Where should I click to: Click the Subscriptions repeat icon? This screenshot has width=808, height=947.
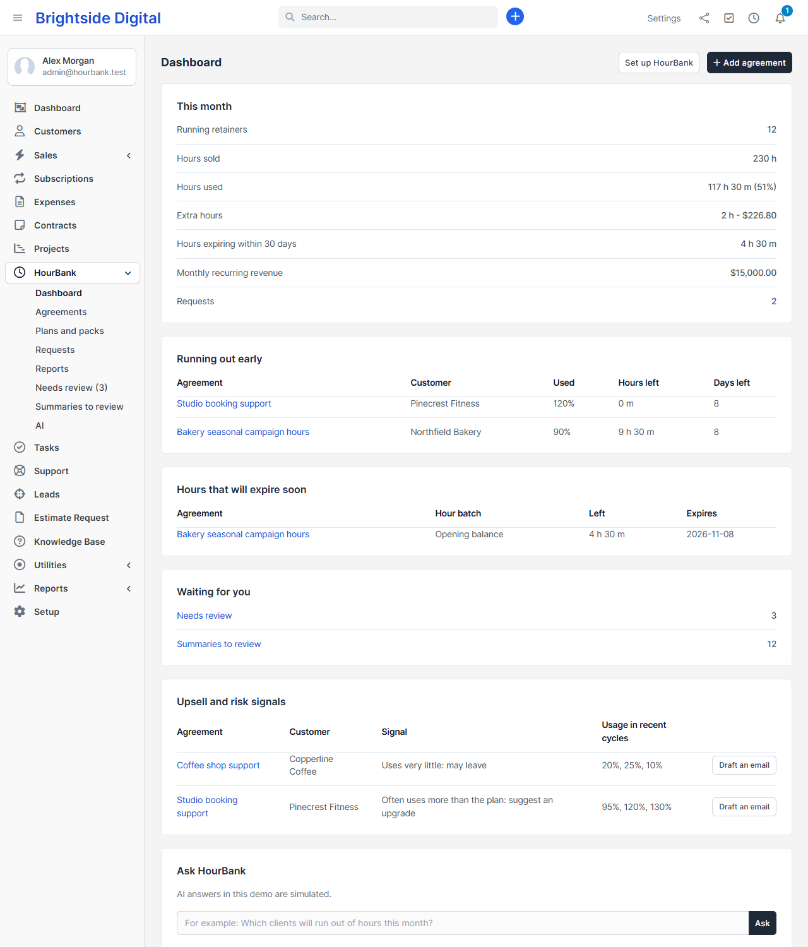[x=20, y=179]
